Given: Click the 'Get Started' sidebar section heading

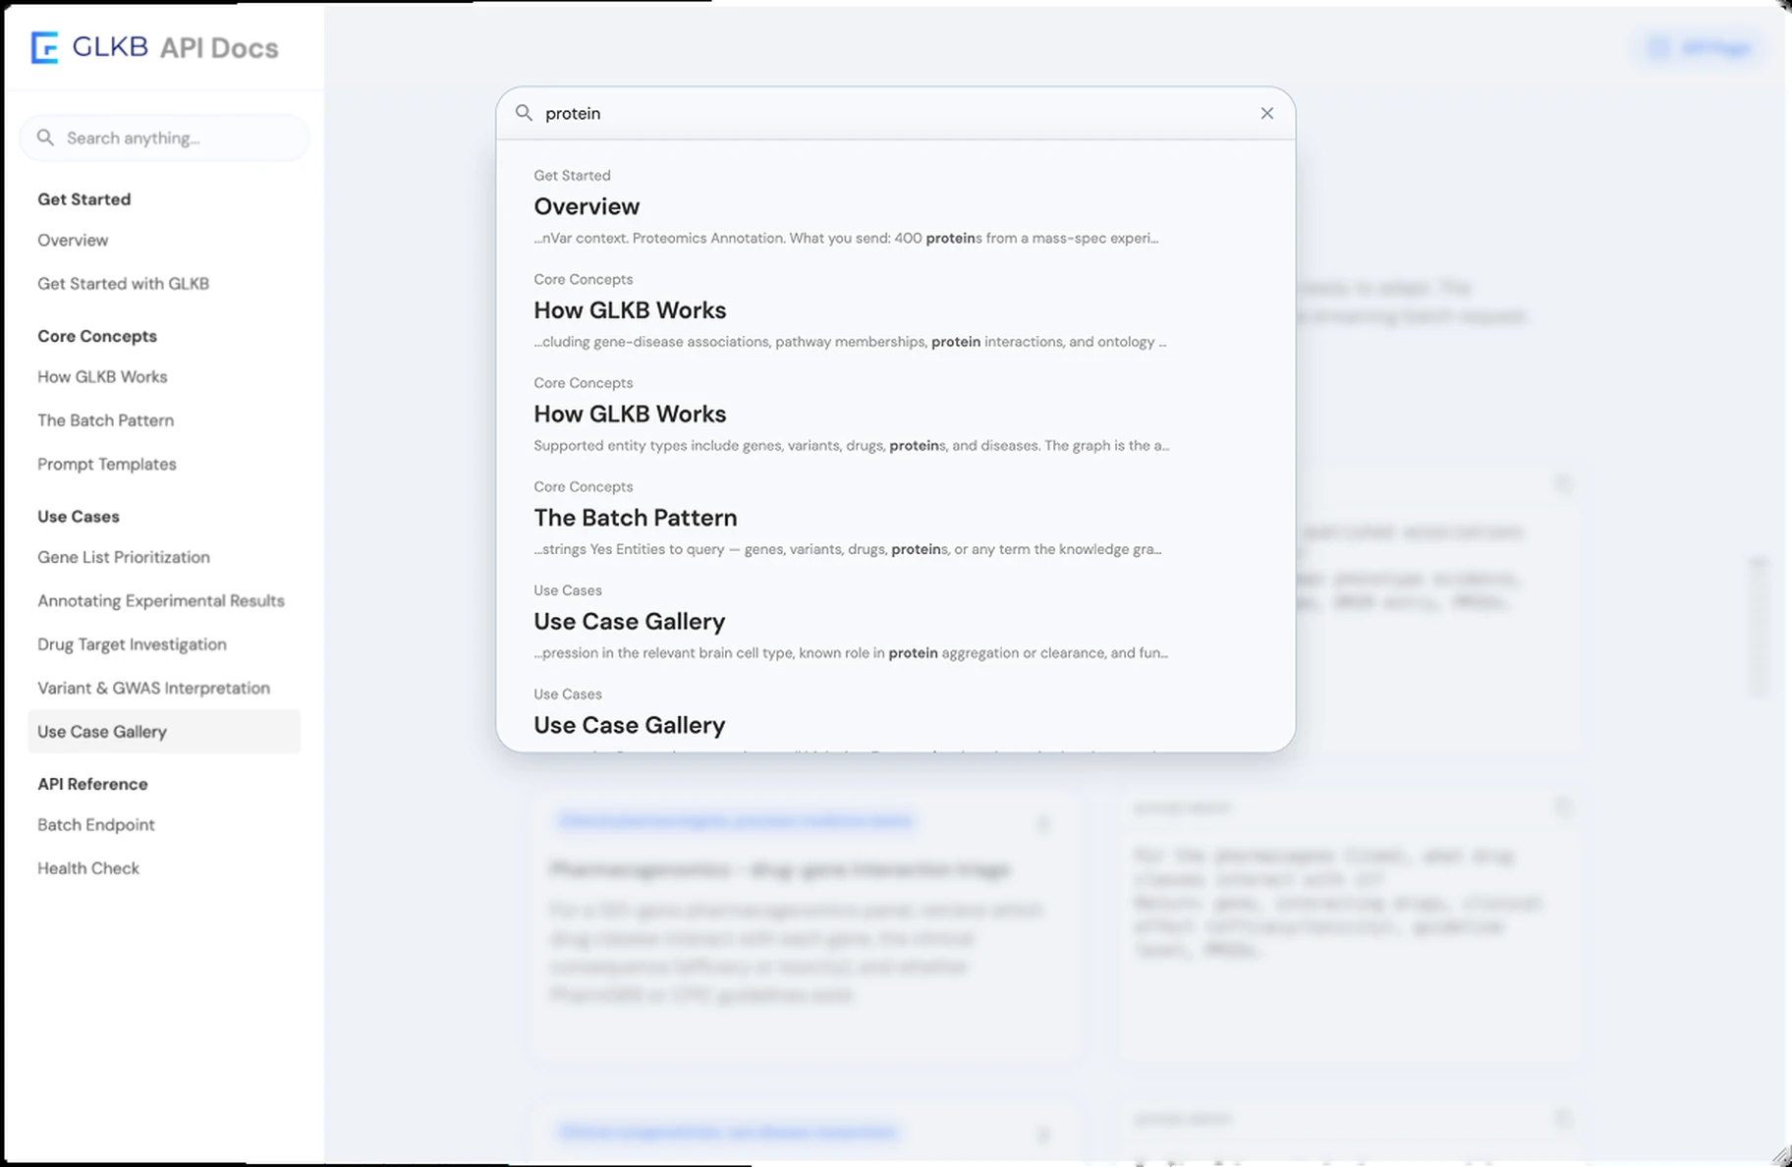Looking at the screenshot, I should pyautogui.click(x=84, y=199).
